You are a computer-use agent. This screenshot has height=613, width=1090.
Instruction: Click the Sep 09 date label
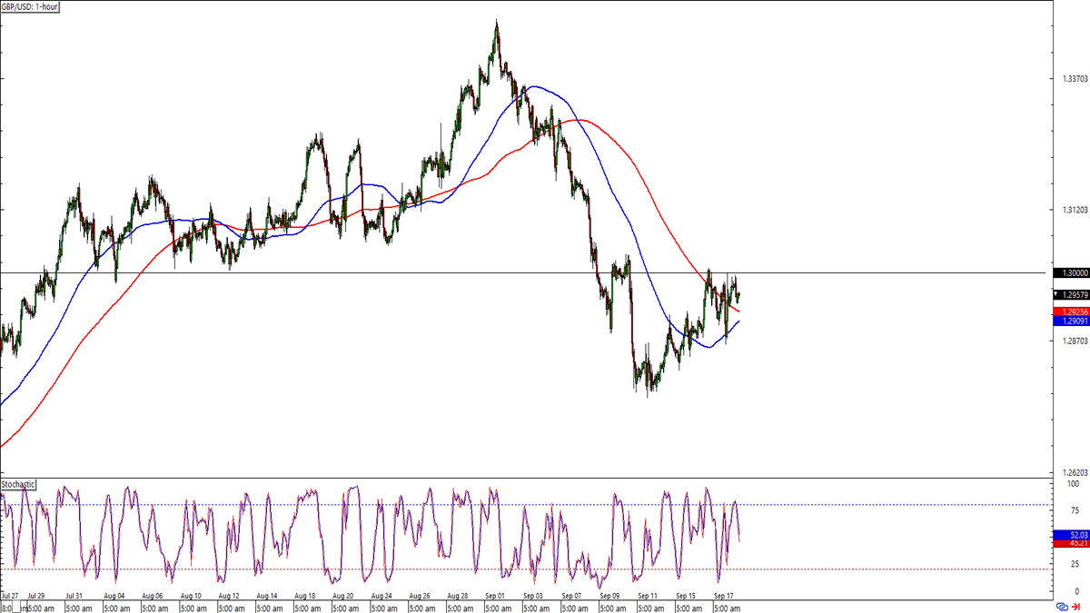[609, 597]
